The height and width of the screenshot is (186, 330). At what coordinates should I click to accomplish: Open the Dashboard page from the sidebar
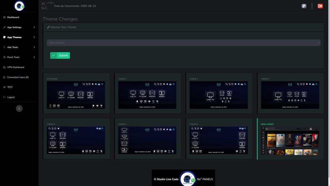(x=13, y=17)
